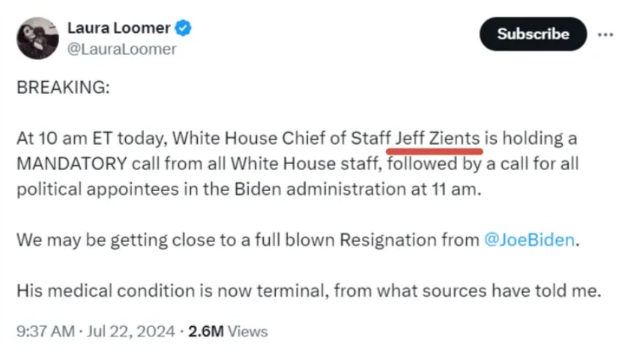This screenshot has width=631, height=356.
Task: Click the Subscribe button
Action: (533, 34)
